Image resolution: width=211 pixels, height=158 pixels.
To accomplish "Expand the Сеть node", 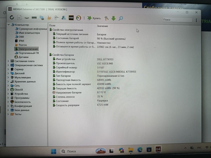I will coord(8,86).
